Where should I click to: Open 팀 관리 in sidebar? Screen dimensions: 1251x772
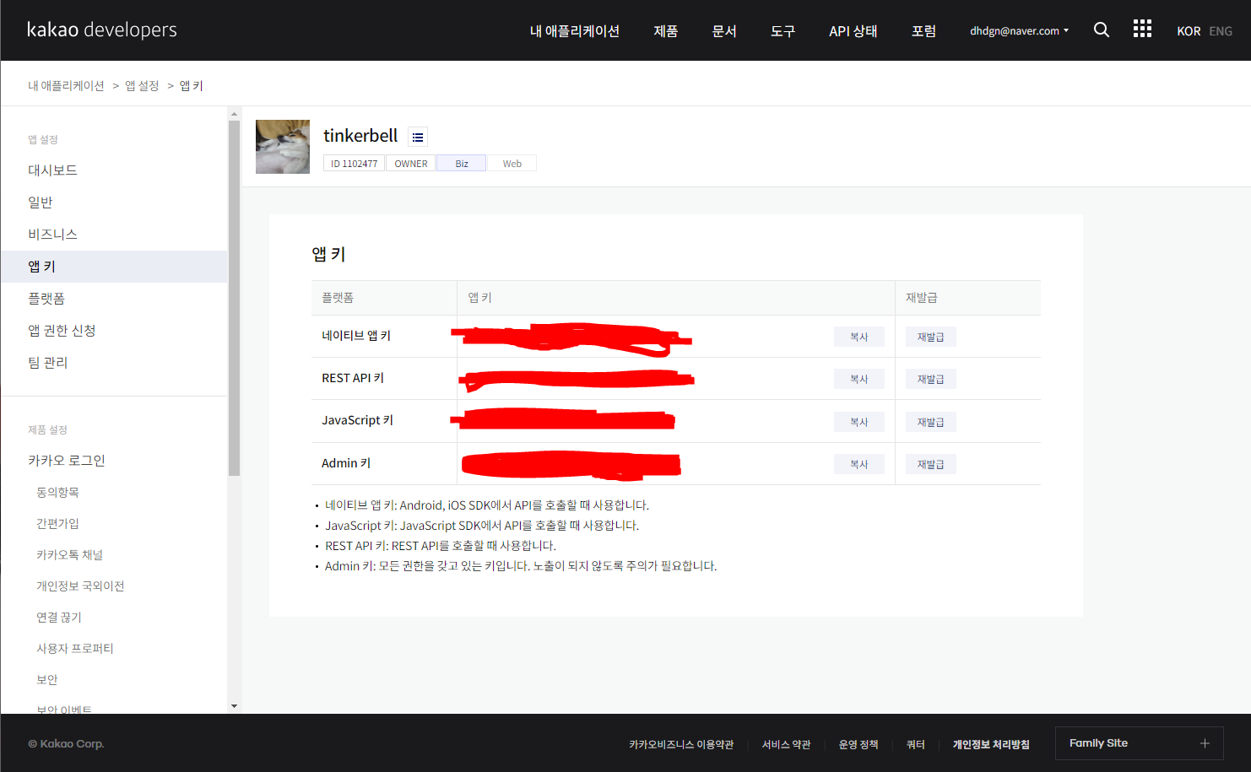coord(48,363)
